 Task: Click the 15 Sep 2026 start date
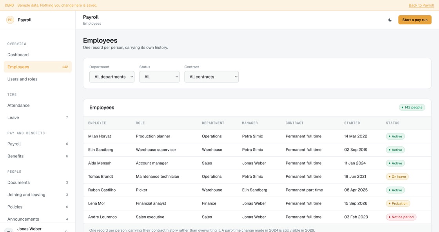356,203
